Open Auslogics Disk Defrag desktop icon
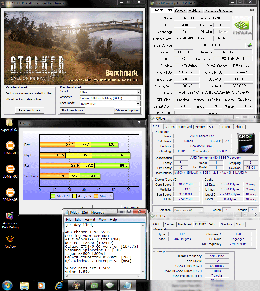The height and width of the screenshot is (291, 260). [10, 220]
